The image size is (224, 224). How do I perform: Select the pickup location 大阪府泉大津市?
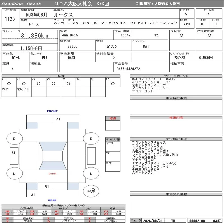pyautogui.click(x=167, y=4)
